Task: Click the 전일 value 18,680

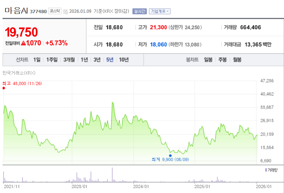Action: coord(114,27)
